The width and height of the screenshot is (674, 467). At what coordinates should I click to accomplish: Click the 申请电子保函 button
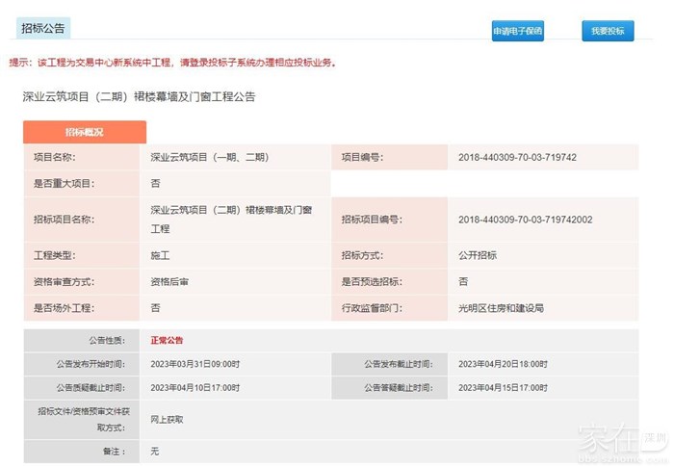(517, 31)
